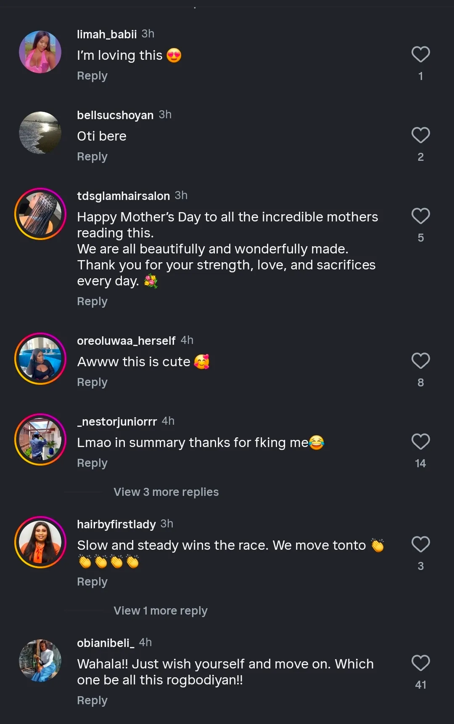
Task: Open the obianibeli_ username link
Action: (106, 643)
